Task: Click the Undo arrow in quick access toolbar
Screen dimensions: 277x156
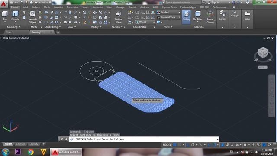Action: pyautogui.click(x=36, y=2)
